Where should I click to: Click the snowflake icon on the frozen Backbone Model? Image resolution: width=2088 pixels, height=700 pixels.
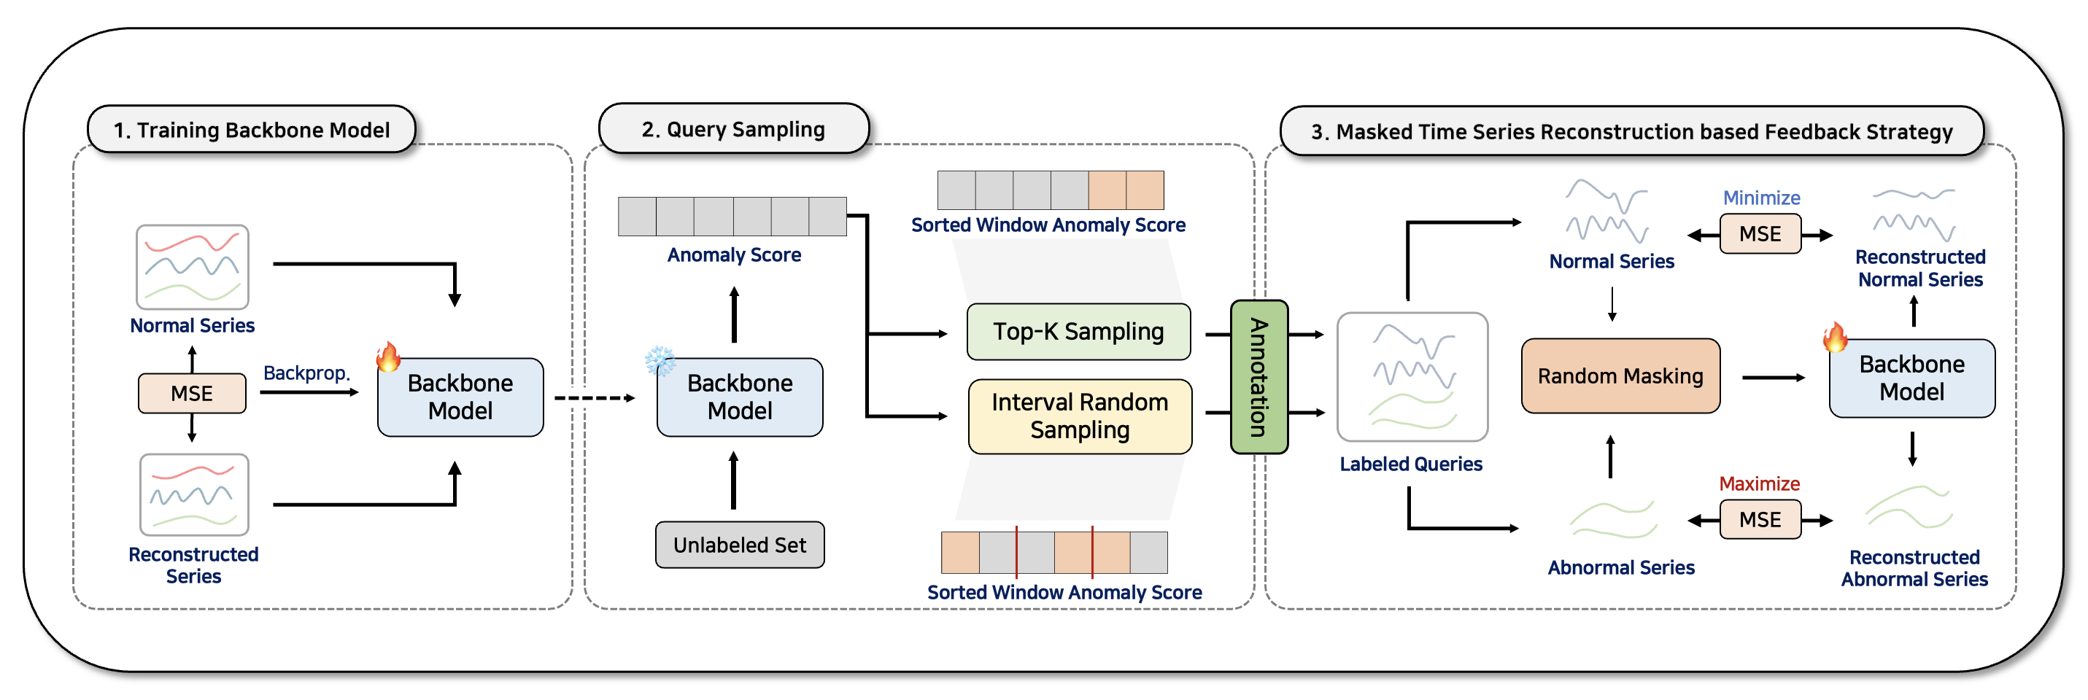pos(660,362)
